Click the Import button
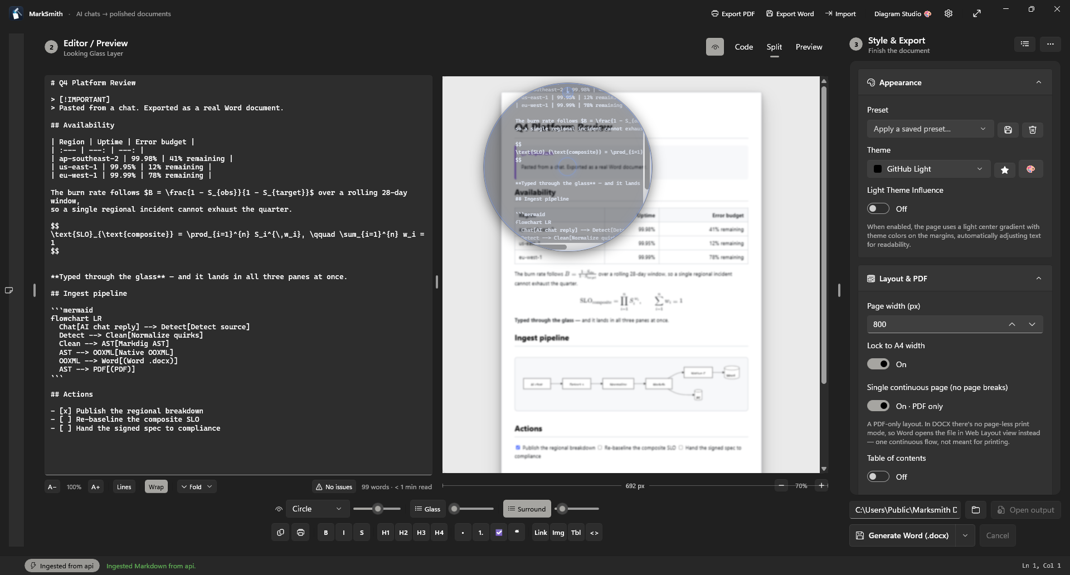1070x575 pixels. (x=840, y=14)
